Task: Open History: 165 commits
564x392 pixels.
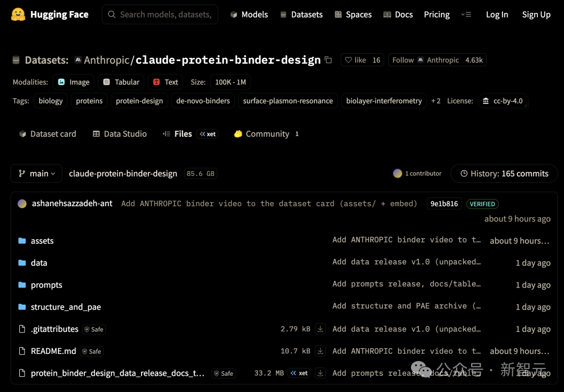Action: pos(504,173)
